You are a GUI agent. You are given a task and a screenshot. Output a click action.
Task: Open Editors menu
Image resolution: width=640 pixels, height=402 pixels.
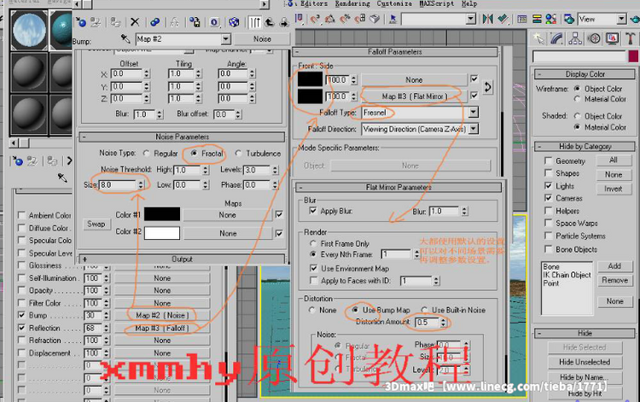pos(314,3)
